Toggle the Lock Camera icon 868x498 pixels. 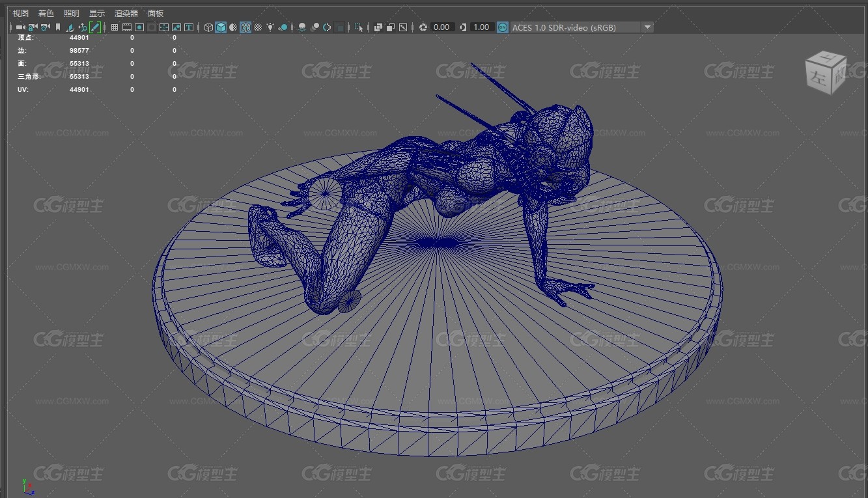click(32, 27)
